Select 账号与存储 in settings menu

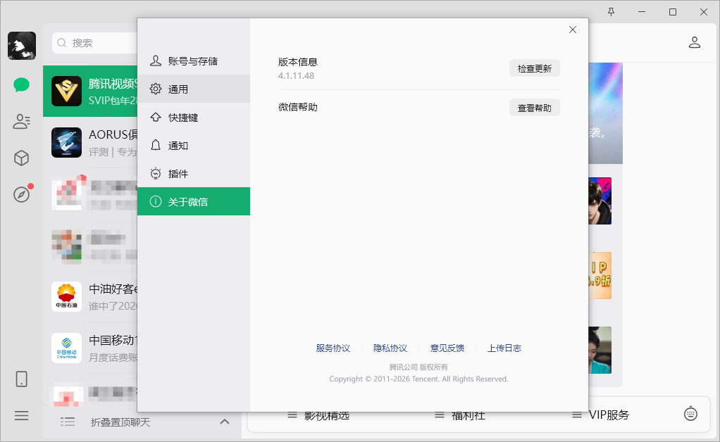tap(193, 61)
